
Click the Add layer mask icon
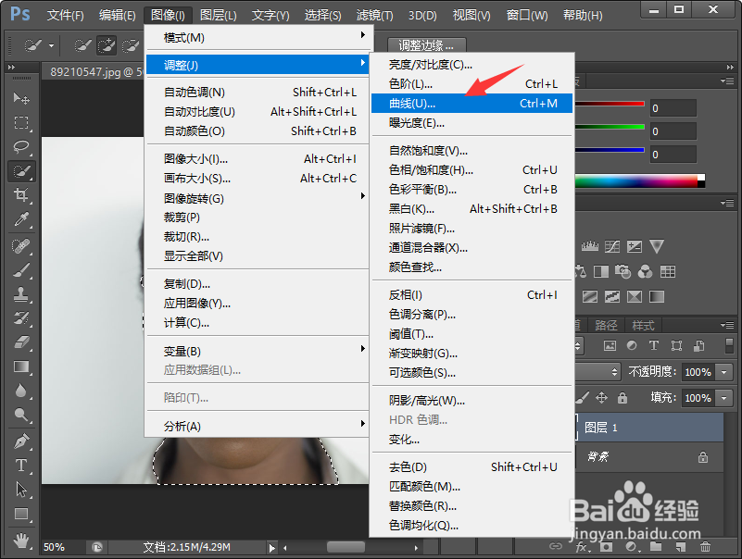[x=607, y=548]
